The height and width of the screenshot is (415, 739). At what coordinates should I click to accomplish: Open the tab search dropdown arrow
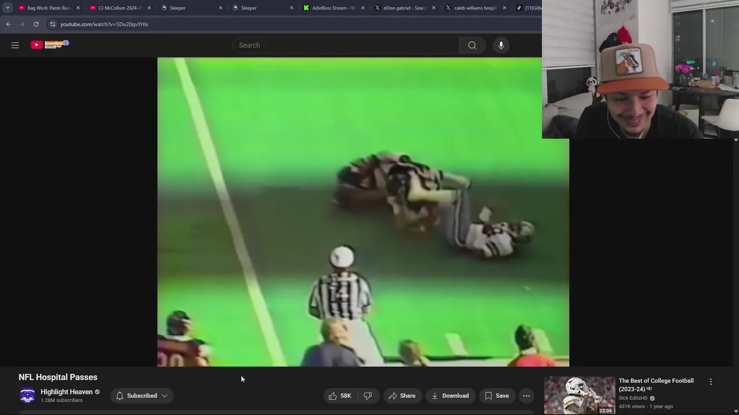8,8
